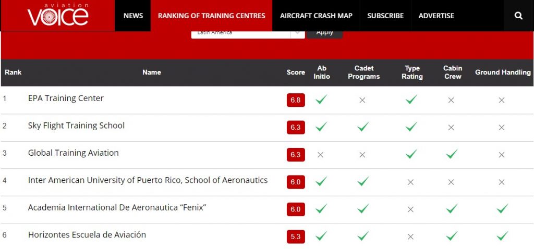
Task: Click Inter American University 6.0 score badge
Action: [296, 182]
